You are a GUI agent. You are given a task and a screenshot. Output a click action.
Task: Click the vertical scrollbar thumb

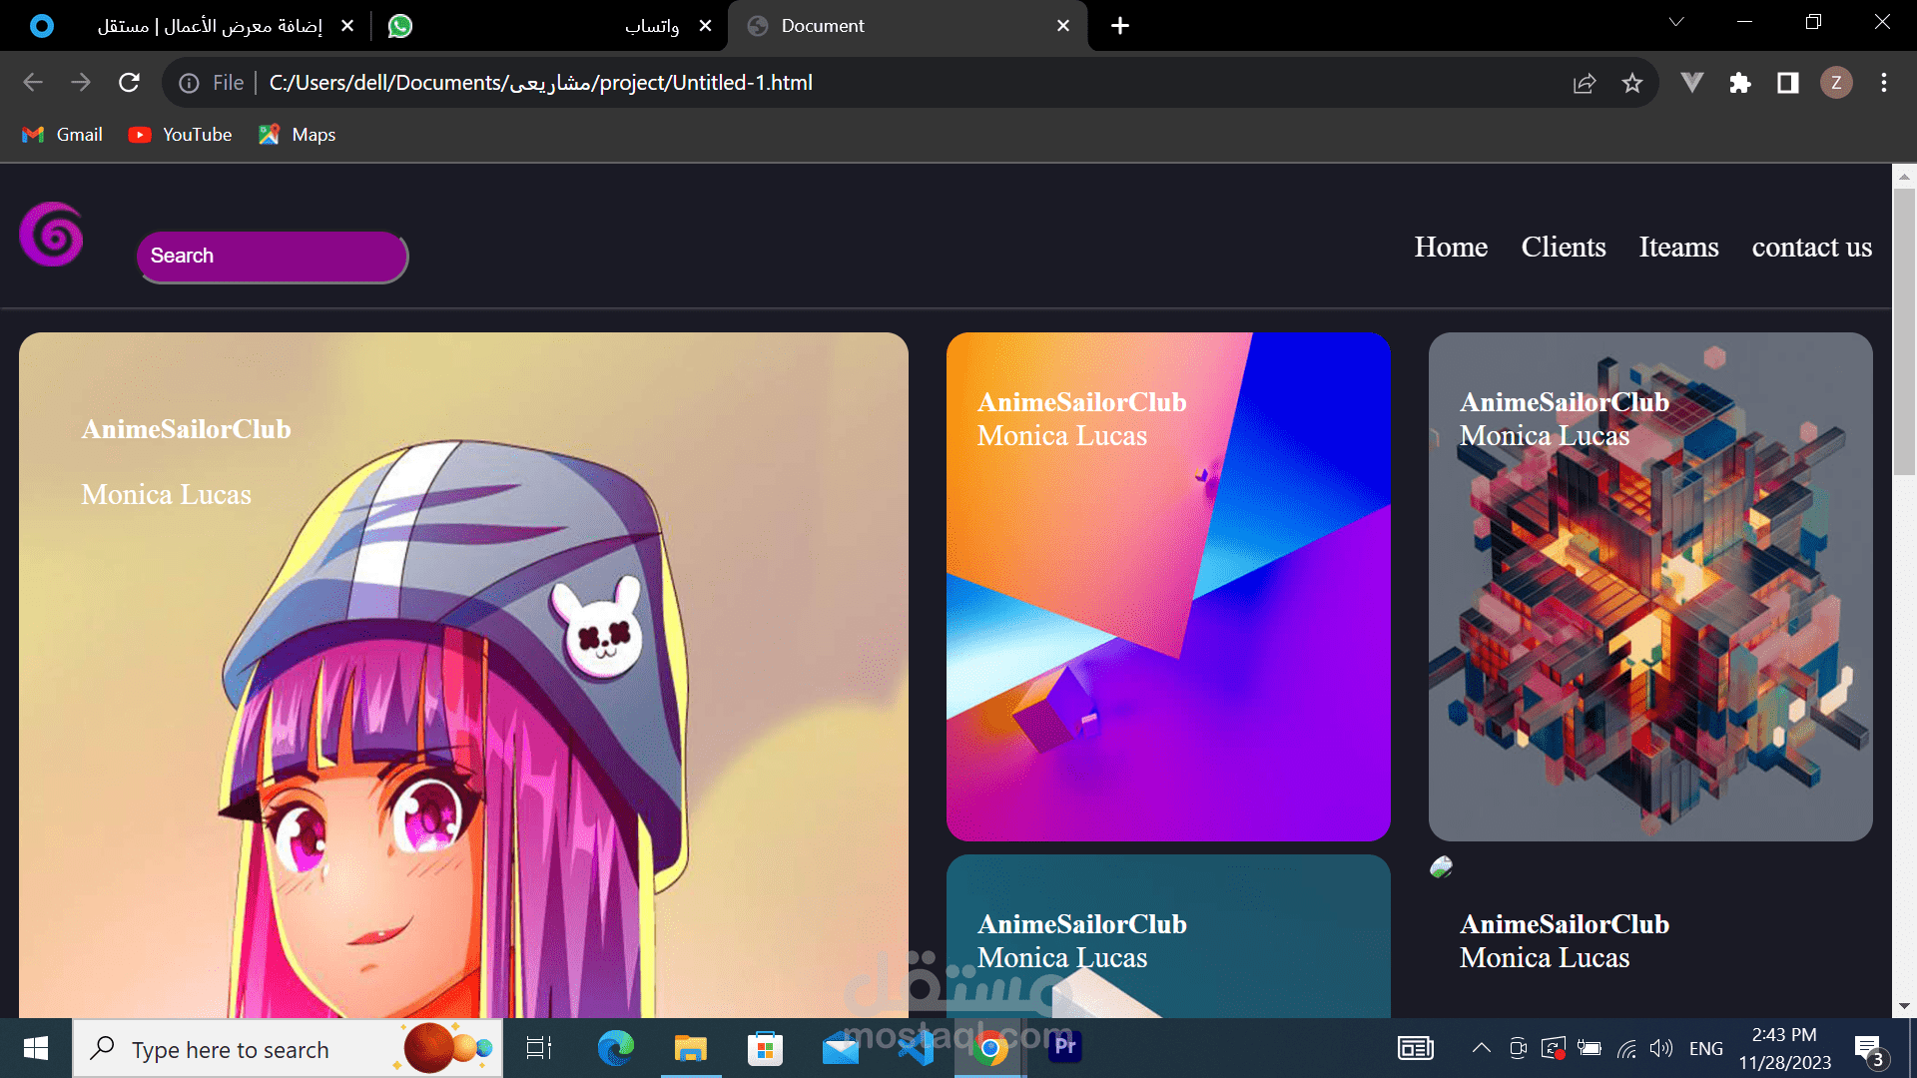[1904, 332]
